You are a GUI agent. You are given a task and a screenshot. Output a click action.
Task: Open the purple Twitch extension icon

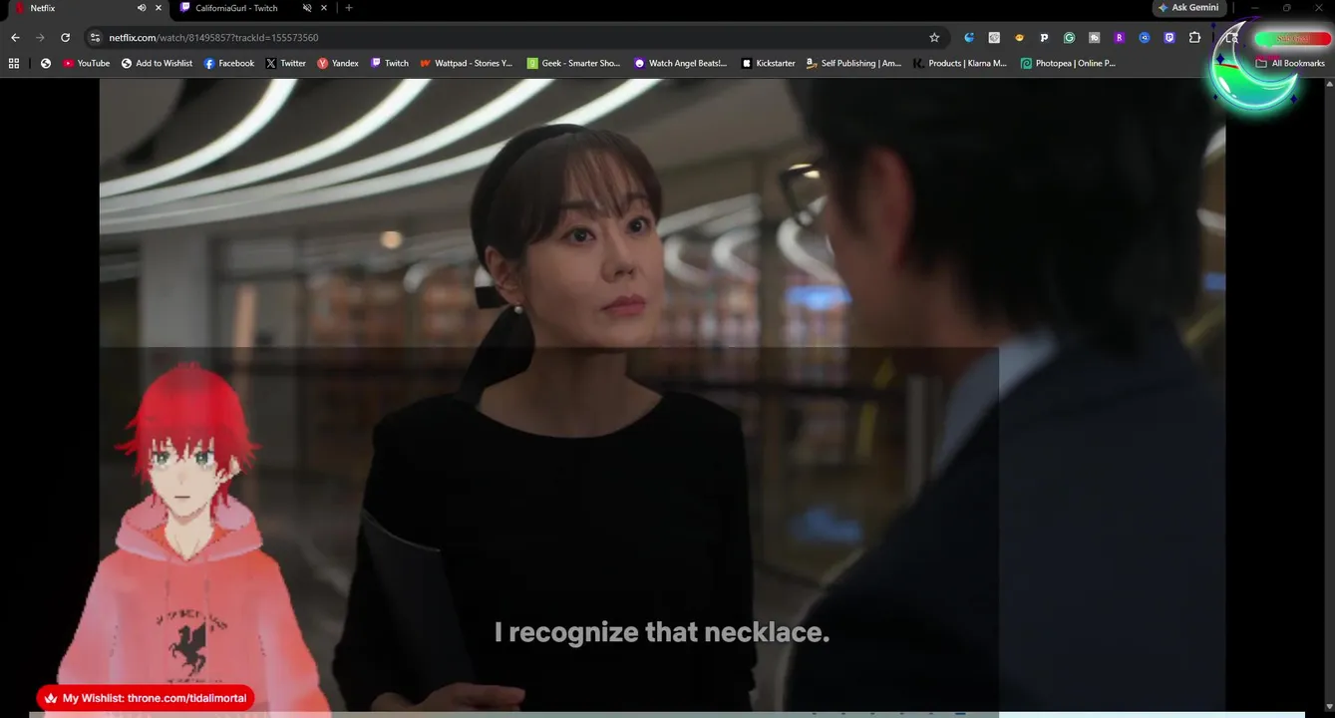[x=1169, y=38]
